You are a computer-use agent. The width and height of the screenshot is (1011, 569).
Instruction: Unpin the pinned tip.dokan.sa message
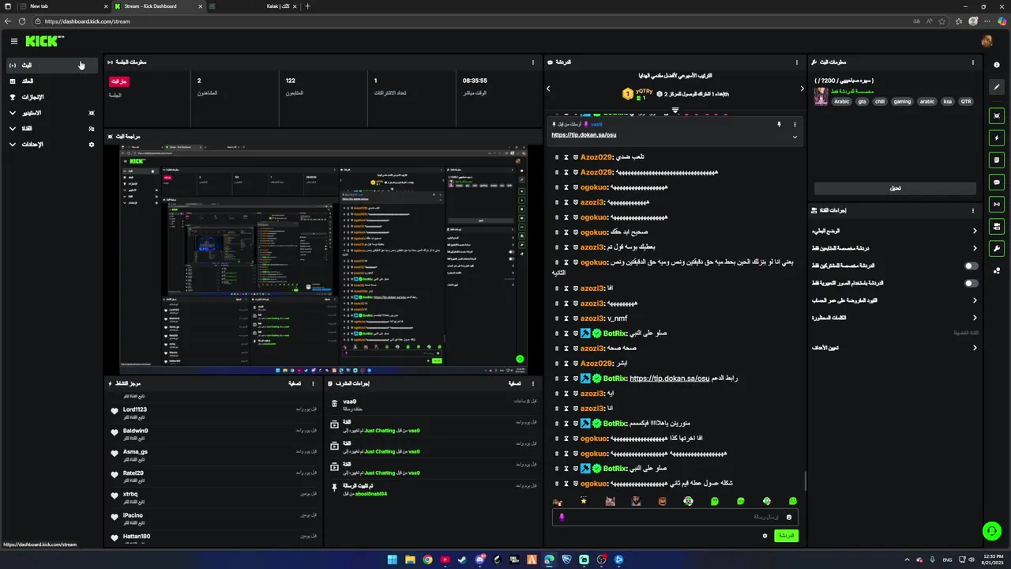tap(779, 124)
